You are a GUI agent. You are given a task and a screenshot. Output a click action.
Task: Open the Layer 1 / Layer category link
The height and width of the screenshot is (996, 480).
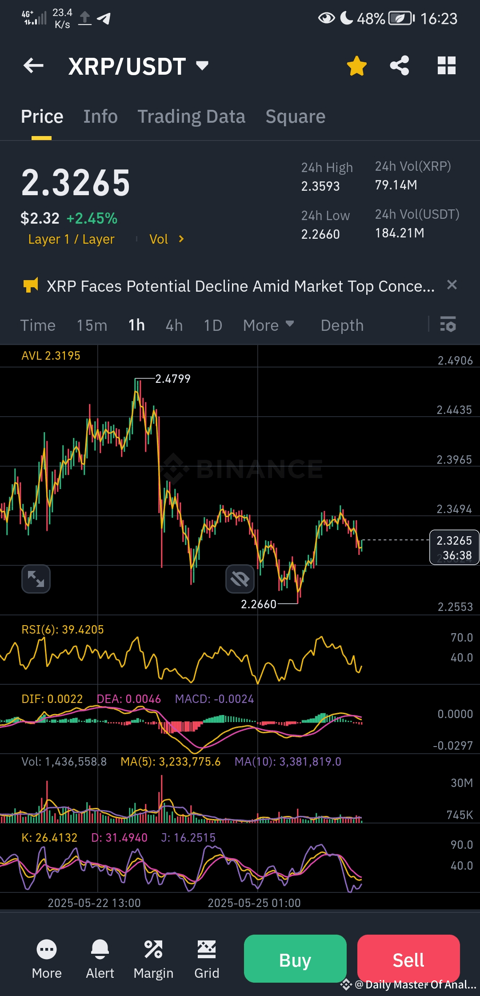coord(71,239)
